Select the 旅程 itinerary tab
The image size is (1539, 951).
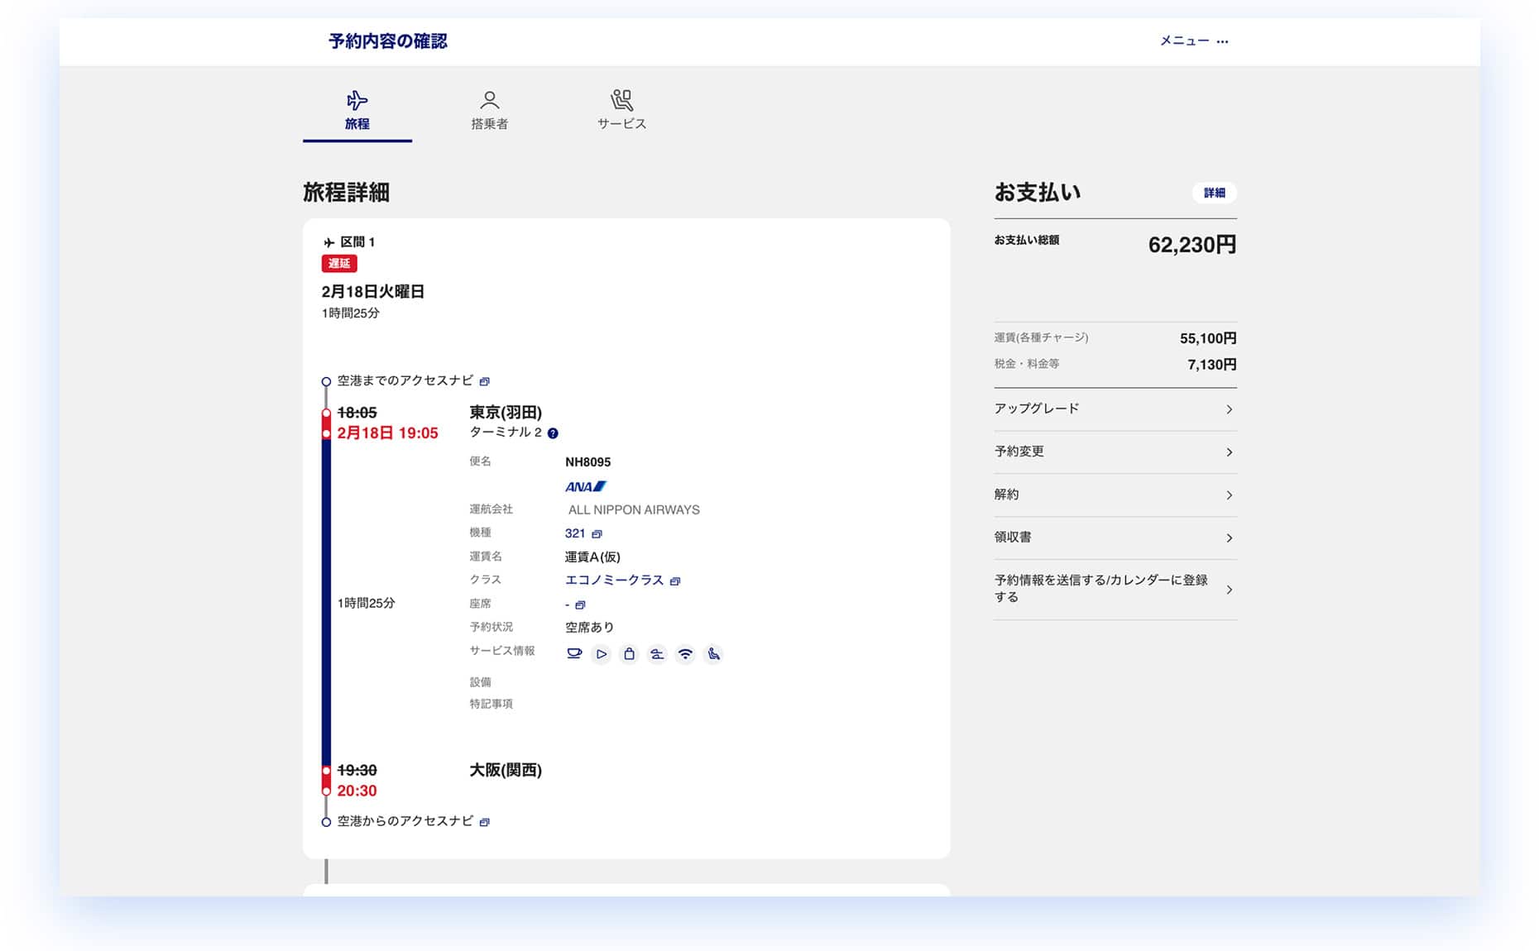tap(357, 111)
